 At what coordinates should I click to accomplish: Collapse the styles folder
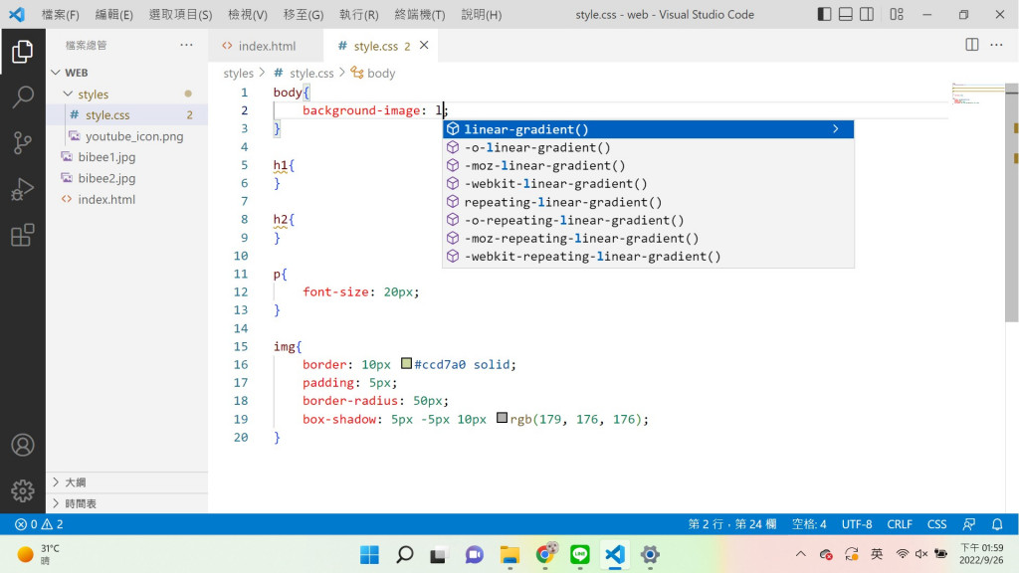coord(126,95)
